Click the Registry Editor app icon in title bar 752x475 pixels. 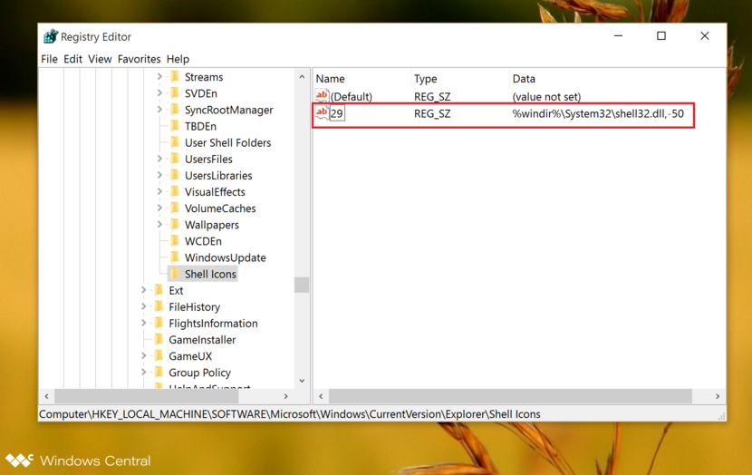pyautogui.click(x=51, y=36)
